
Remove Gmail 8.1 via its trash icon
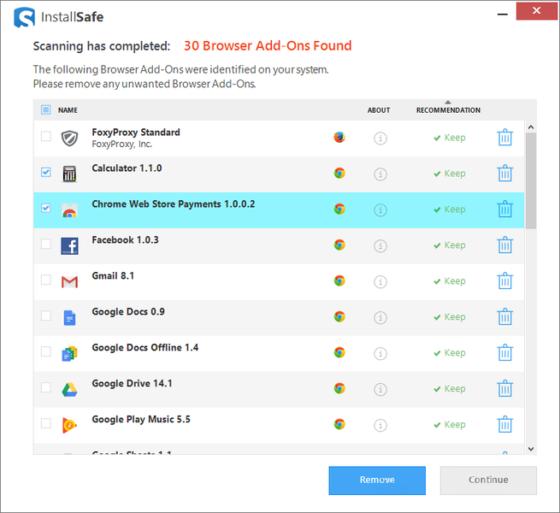pos(504,280)
